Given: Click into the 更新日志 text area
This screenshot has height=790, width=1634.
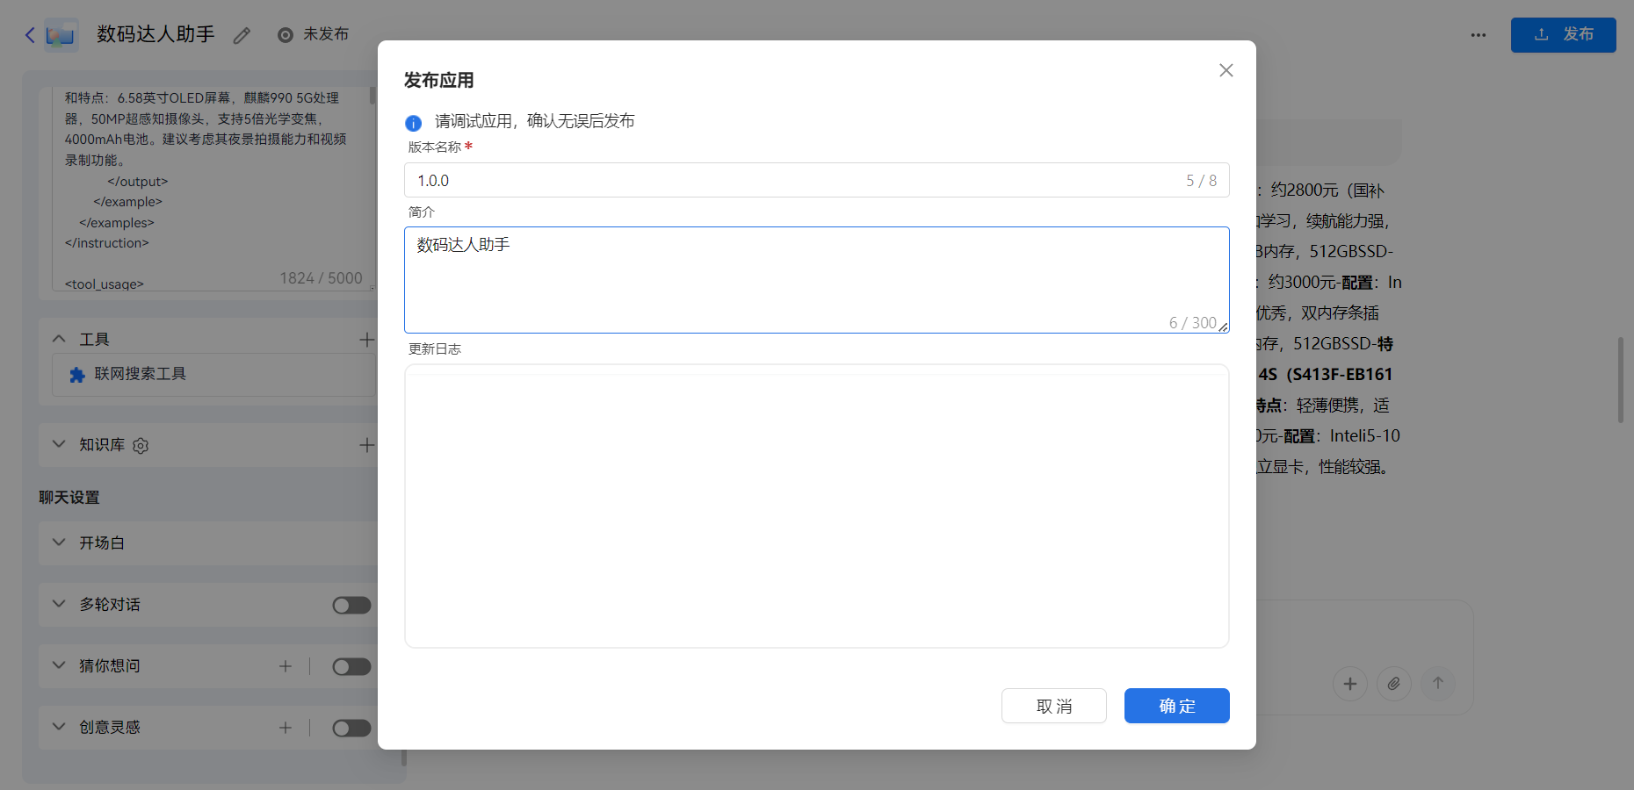Looking at the screenshot, I should point(816,506).
